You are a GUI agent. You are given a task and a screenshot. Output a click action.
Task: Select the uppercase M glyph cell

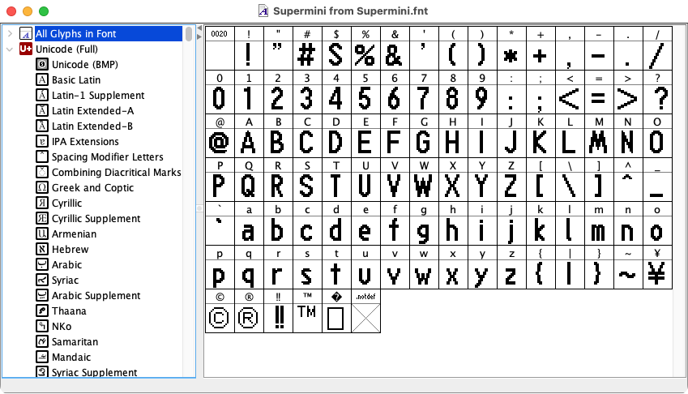tap(599, 136)
